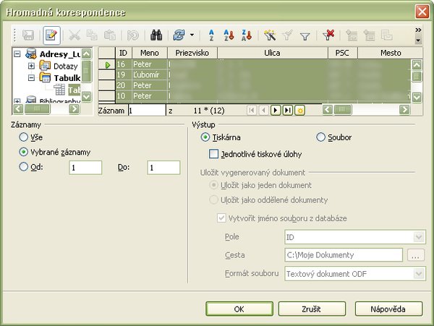Click the Paste clipboard icon
Viewport: 434px width, 326px height.
(110, 35)
